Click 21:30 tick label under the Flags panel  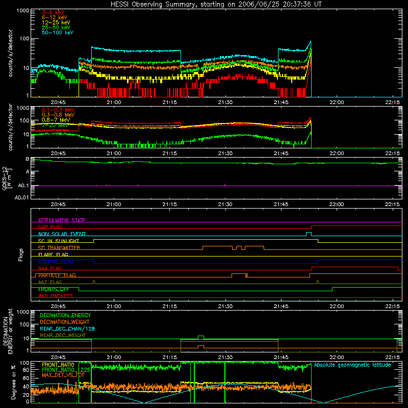coord(225,306)
